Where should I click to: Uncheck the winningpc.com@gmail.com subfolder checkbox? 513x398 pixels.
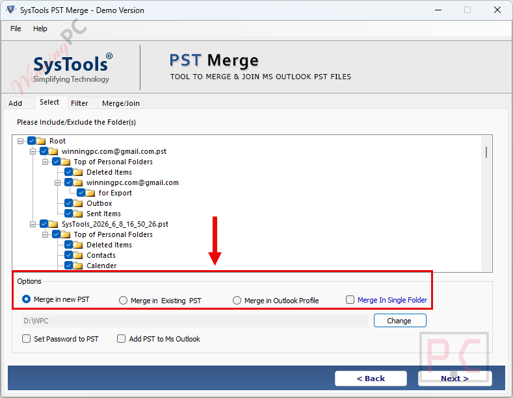pyautogui.click(x=68, y=182)
